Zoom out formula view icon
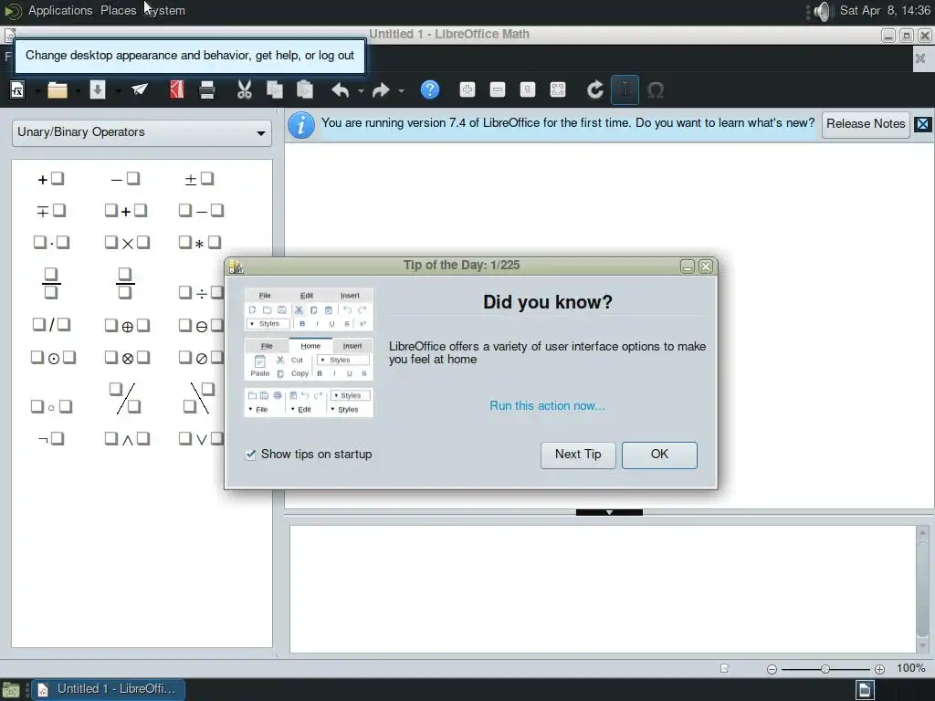 point(498,90)
